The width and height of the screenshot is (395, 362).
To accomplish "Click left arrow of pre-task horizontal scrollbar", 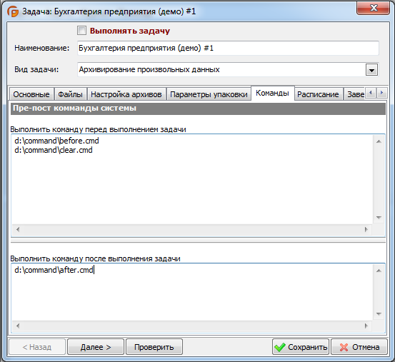I will pos(18,229).
